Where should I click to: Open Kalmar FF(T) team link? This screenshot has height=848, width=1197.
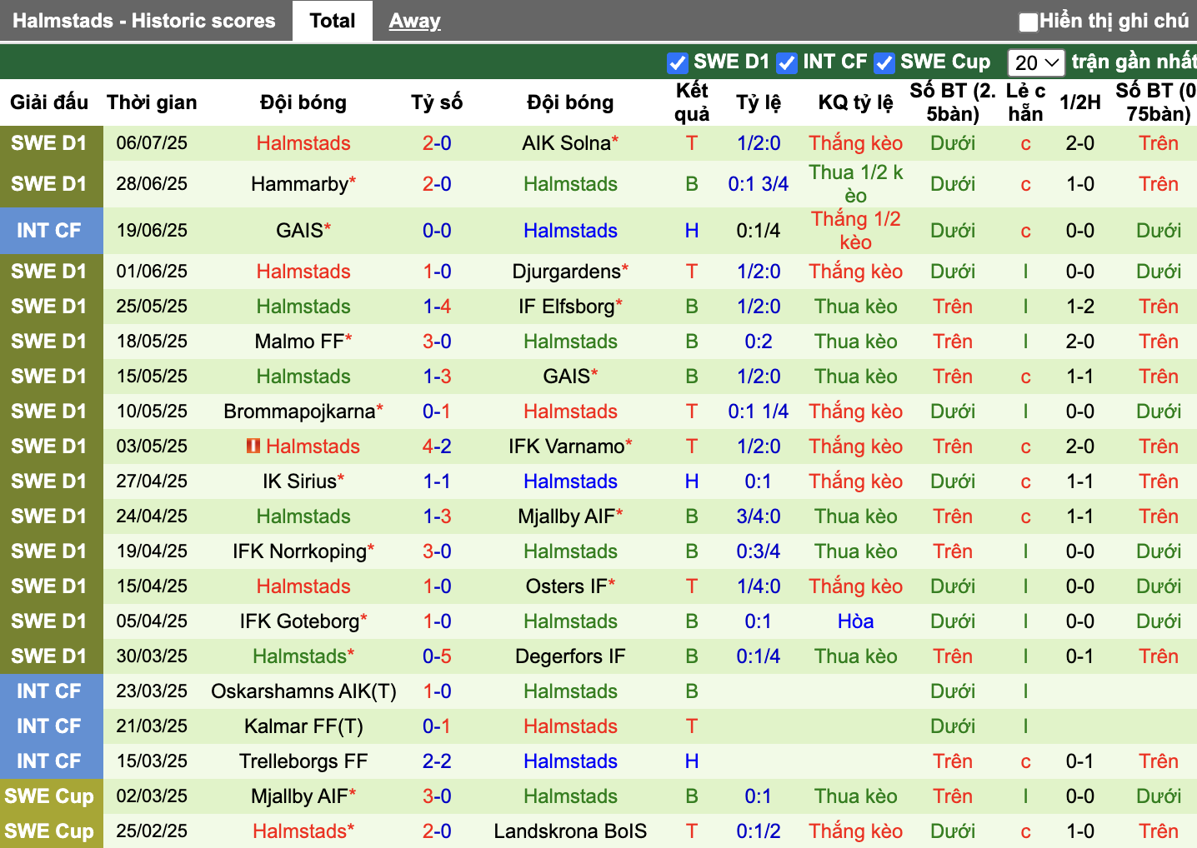click(303, 726)
